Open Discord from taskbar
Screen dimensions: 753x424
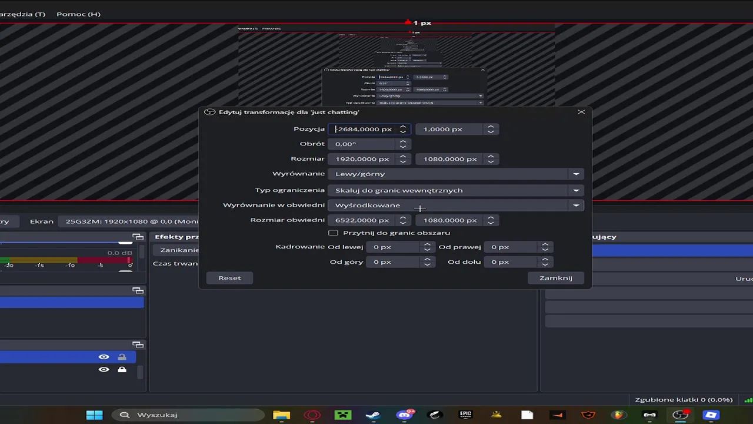[405, 415]
